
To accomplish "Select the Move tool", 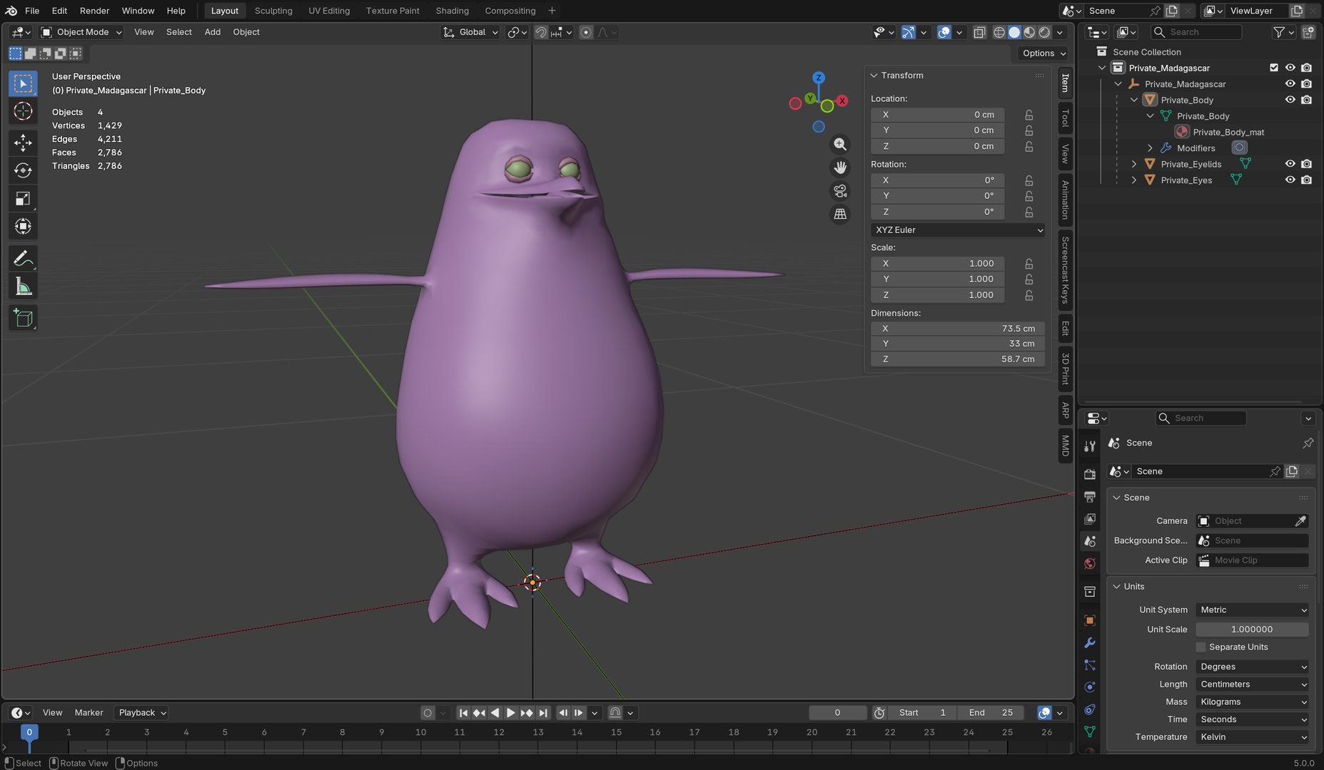I will coord(23,143).
